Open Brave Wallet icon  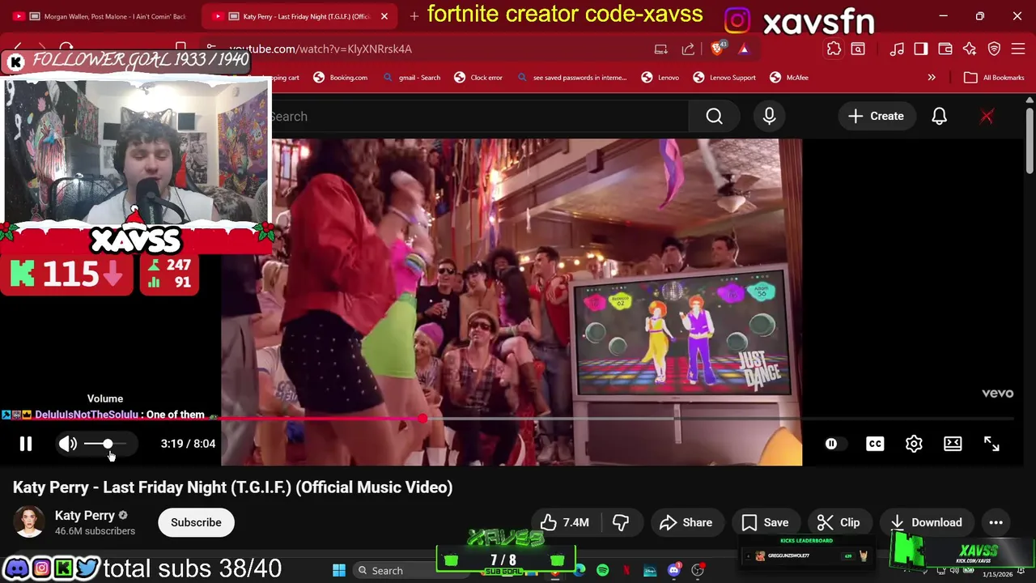coord(945,49)
